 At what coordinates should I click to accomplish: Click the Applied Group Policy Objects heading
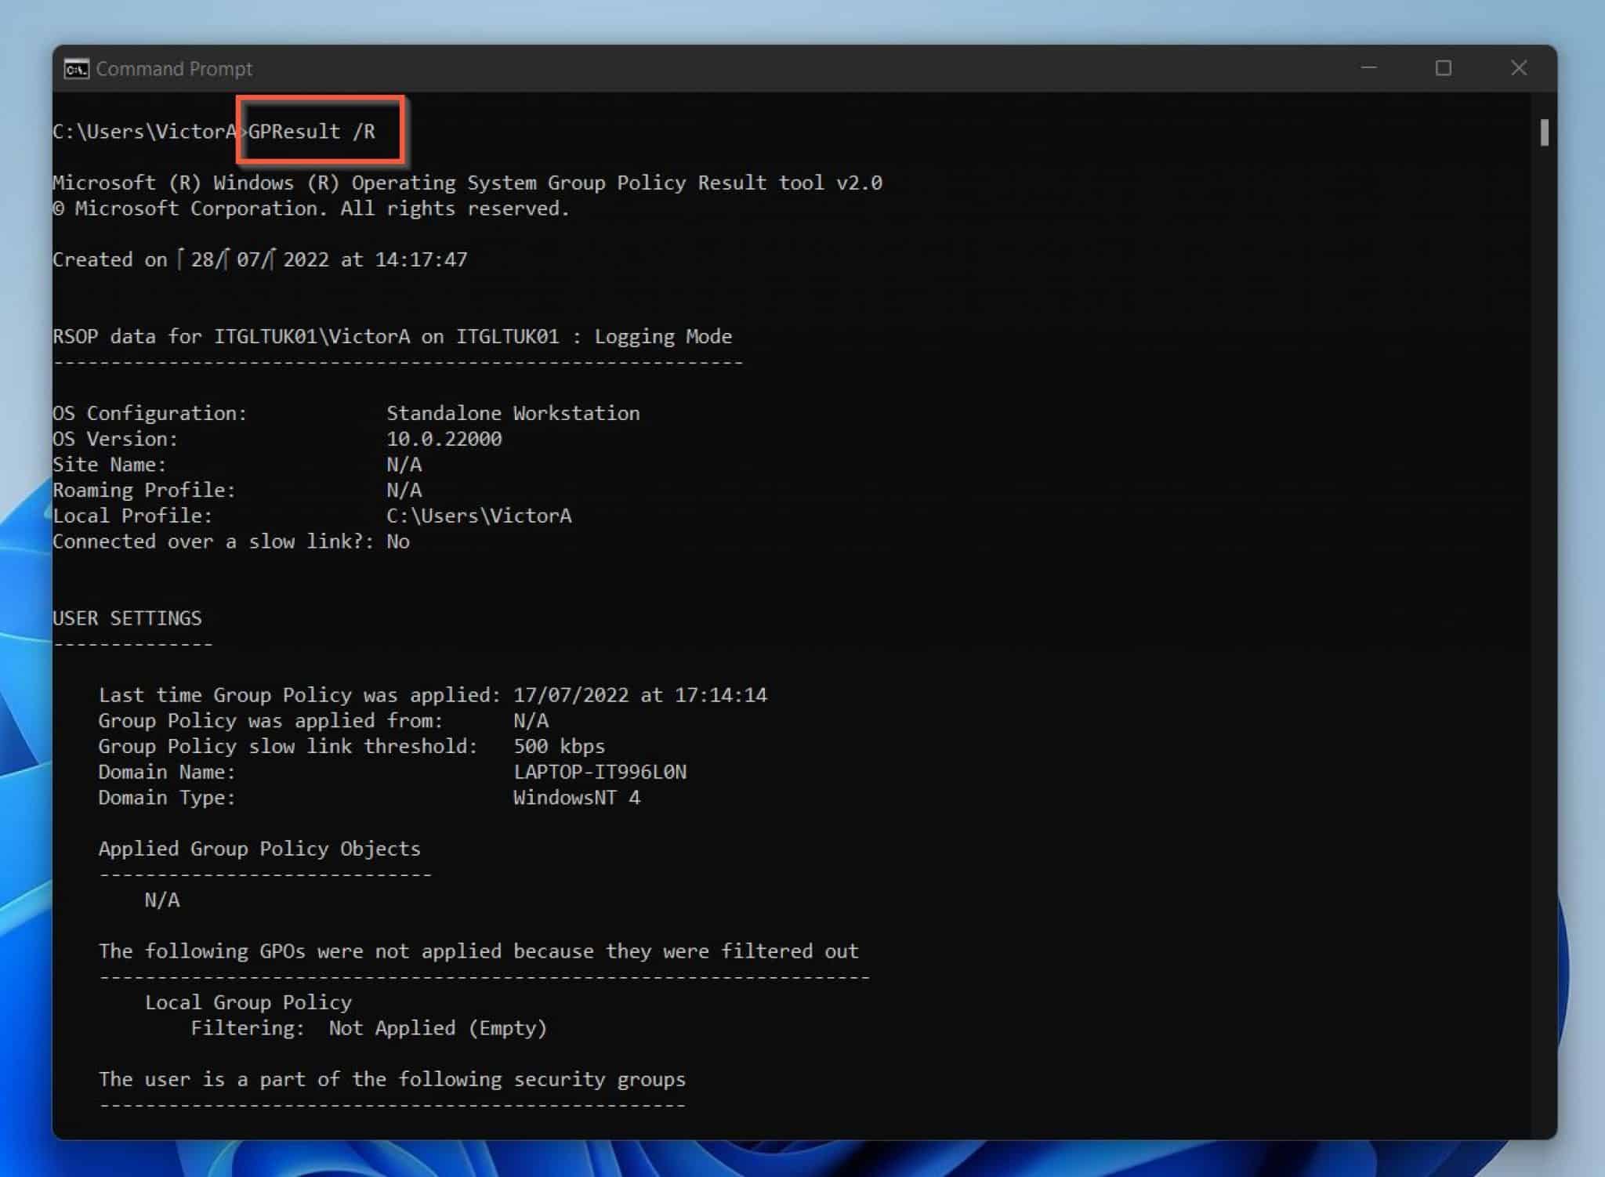pos(259,848)
